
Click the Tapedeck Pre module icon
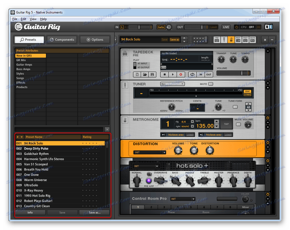[x=125, y=53]
